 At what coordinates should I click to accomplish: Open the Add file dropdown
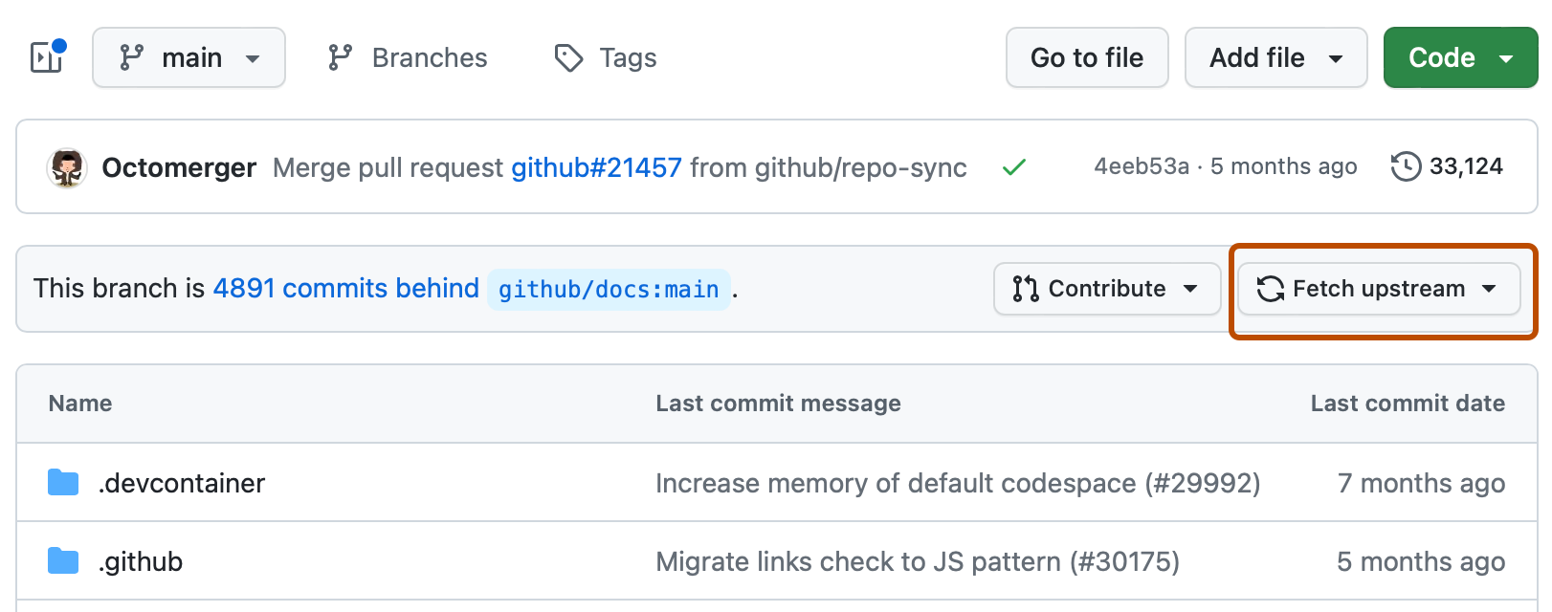(1276, 57)
